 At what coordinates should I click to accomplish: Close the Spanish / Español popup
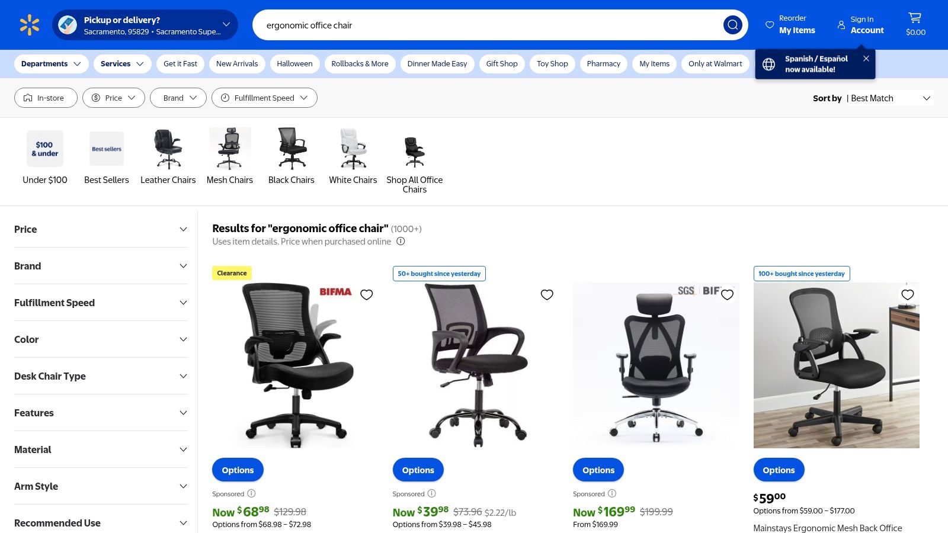pyautogui.click(x=866, y=58)
